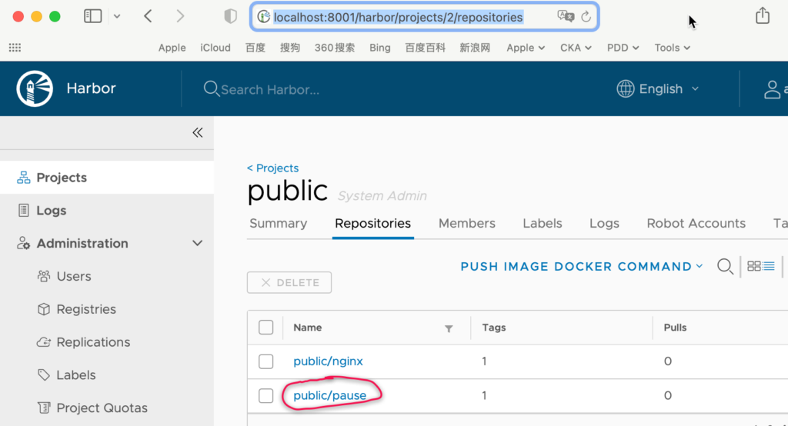Screen dimensions: 788x426
Task: Open the Tools bookmarks folder
Action: (x=673, y=48)
